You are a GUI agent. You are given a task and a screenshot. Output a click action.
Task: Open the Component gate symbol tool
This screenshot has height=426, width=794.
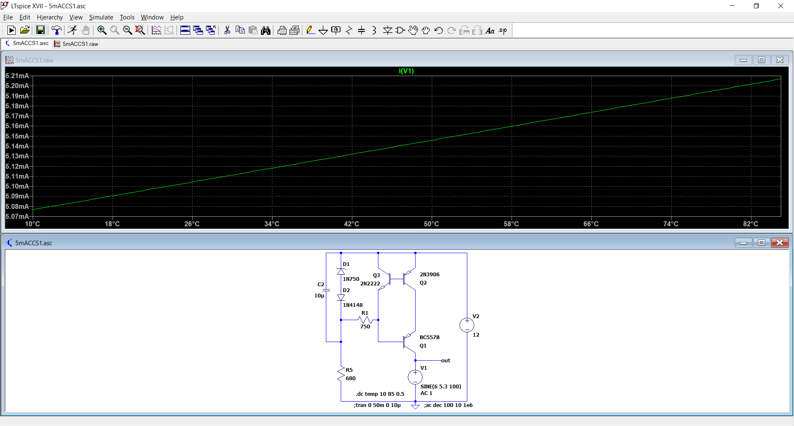400,30
